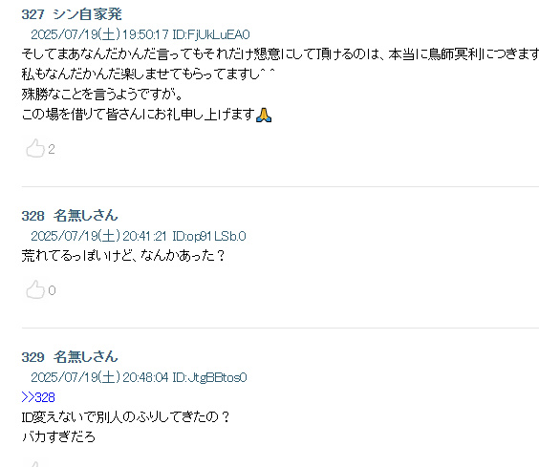Select ID:FjUkLuEA0 on post 327
Screen dimensions: 539x467
211,34
